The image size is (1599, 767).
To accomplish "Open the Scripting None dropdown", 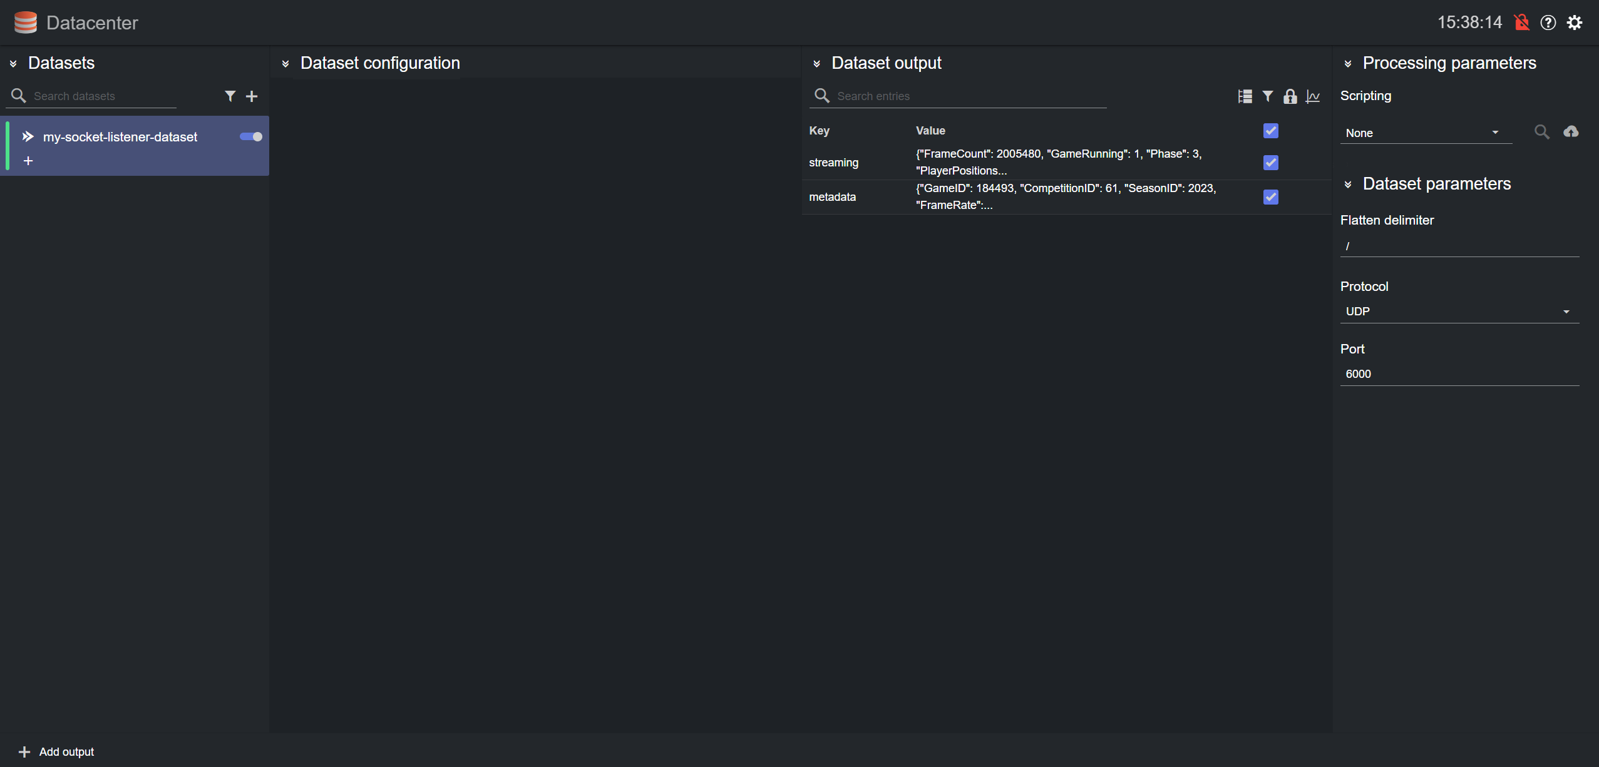I will pyautogui.click(x=1425, y=133).
